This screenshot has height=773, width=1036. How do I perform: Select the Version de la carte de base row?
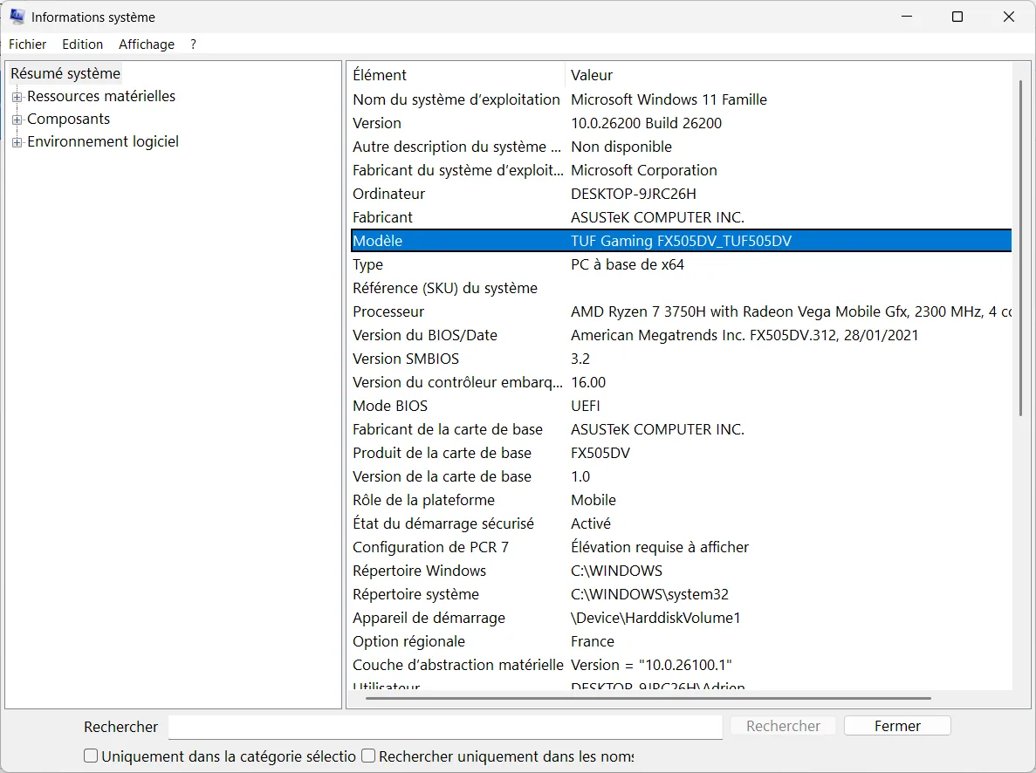coord(681,477)
